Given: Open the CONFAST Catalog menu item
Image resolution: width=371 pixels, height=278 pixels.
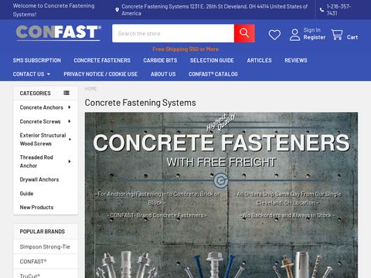Looking at the screenshot, I should 213,74.
